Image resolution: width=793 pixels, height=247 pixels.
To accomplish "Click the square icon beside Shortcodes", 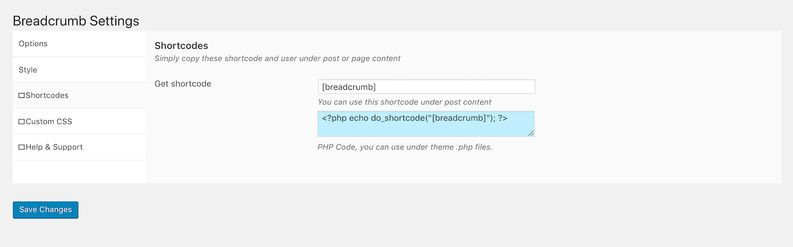I will click(x=22, y=96).
